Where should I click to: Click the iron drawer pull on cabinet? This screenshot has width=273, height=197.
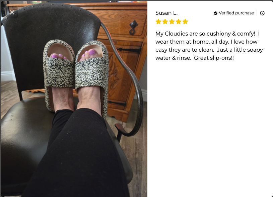tap(133, 28)
